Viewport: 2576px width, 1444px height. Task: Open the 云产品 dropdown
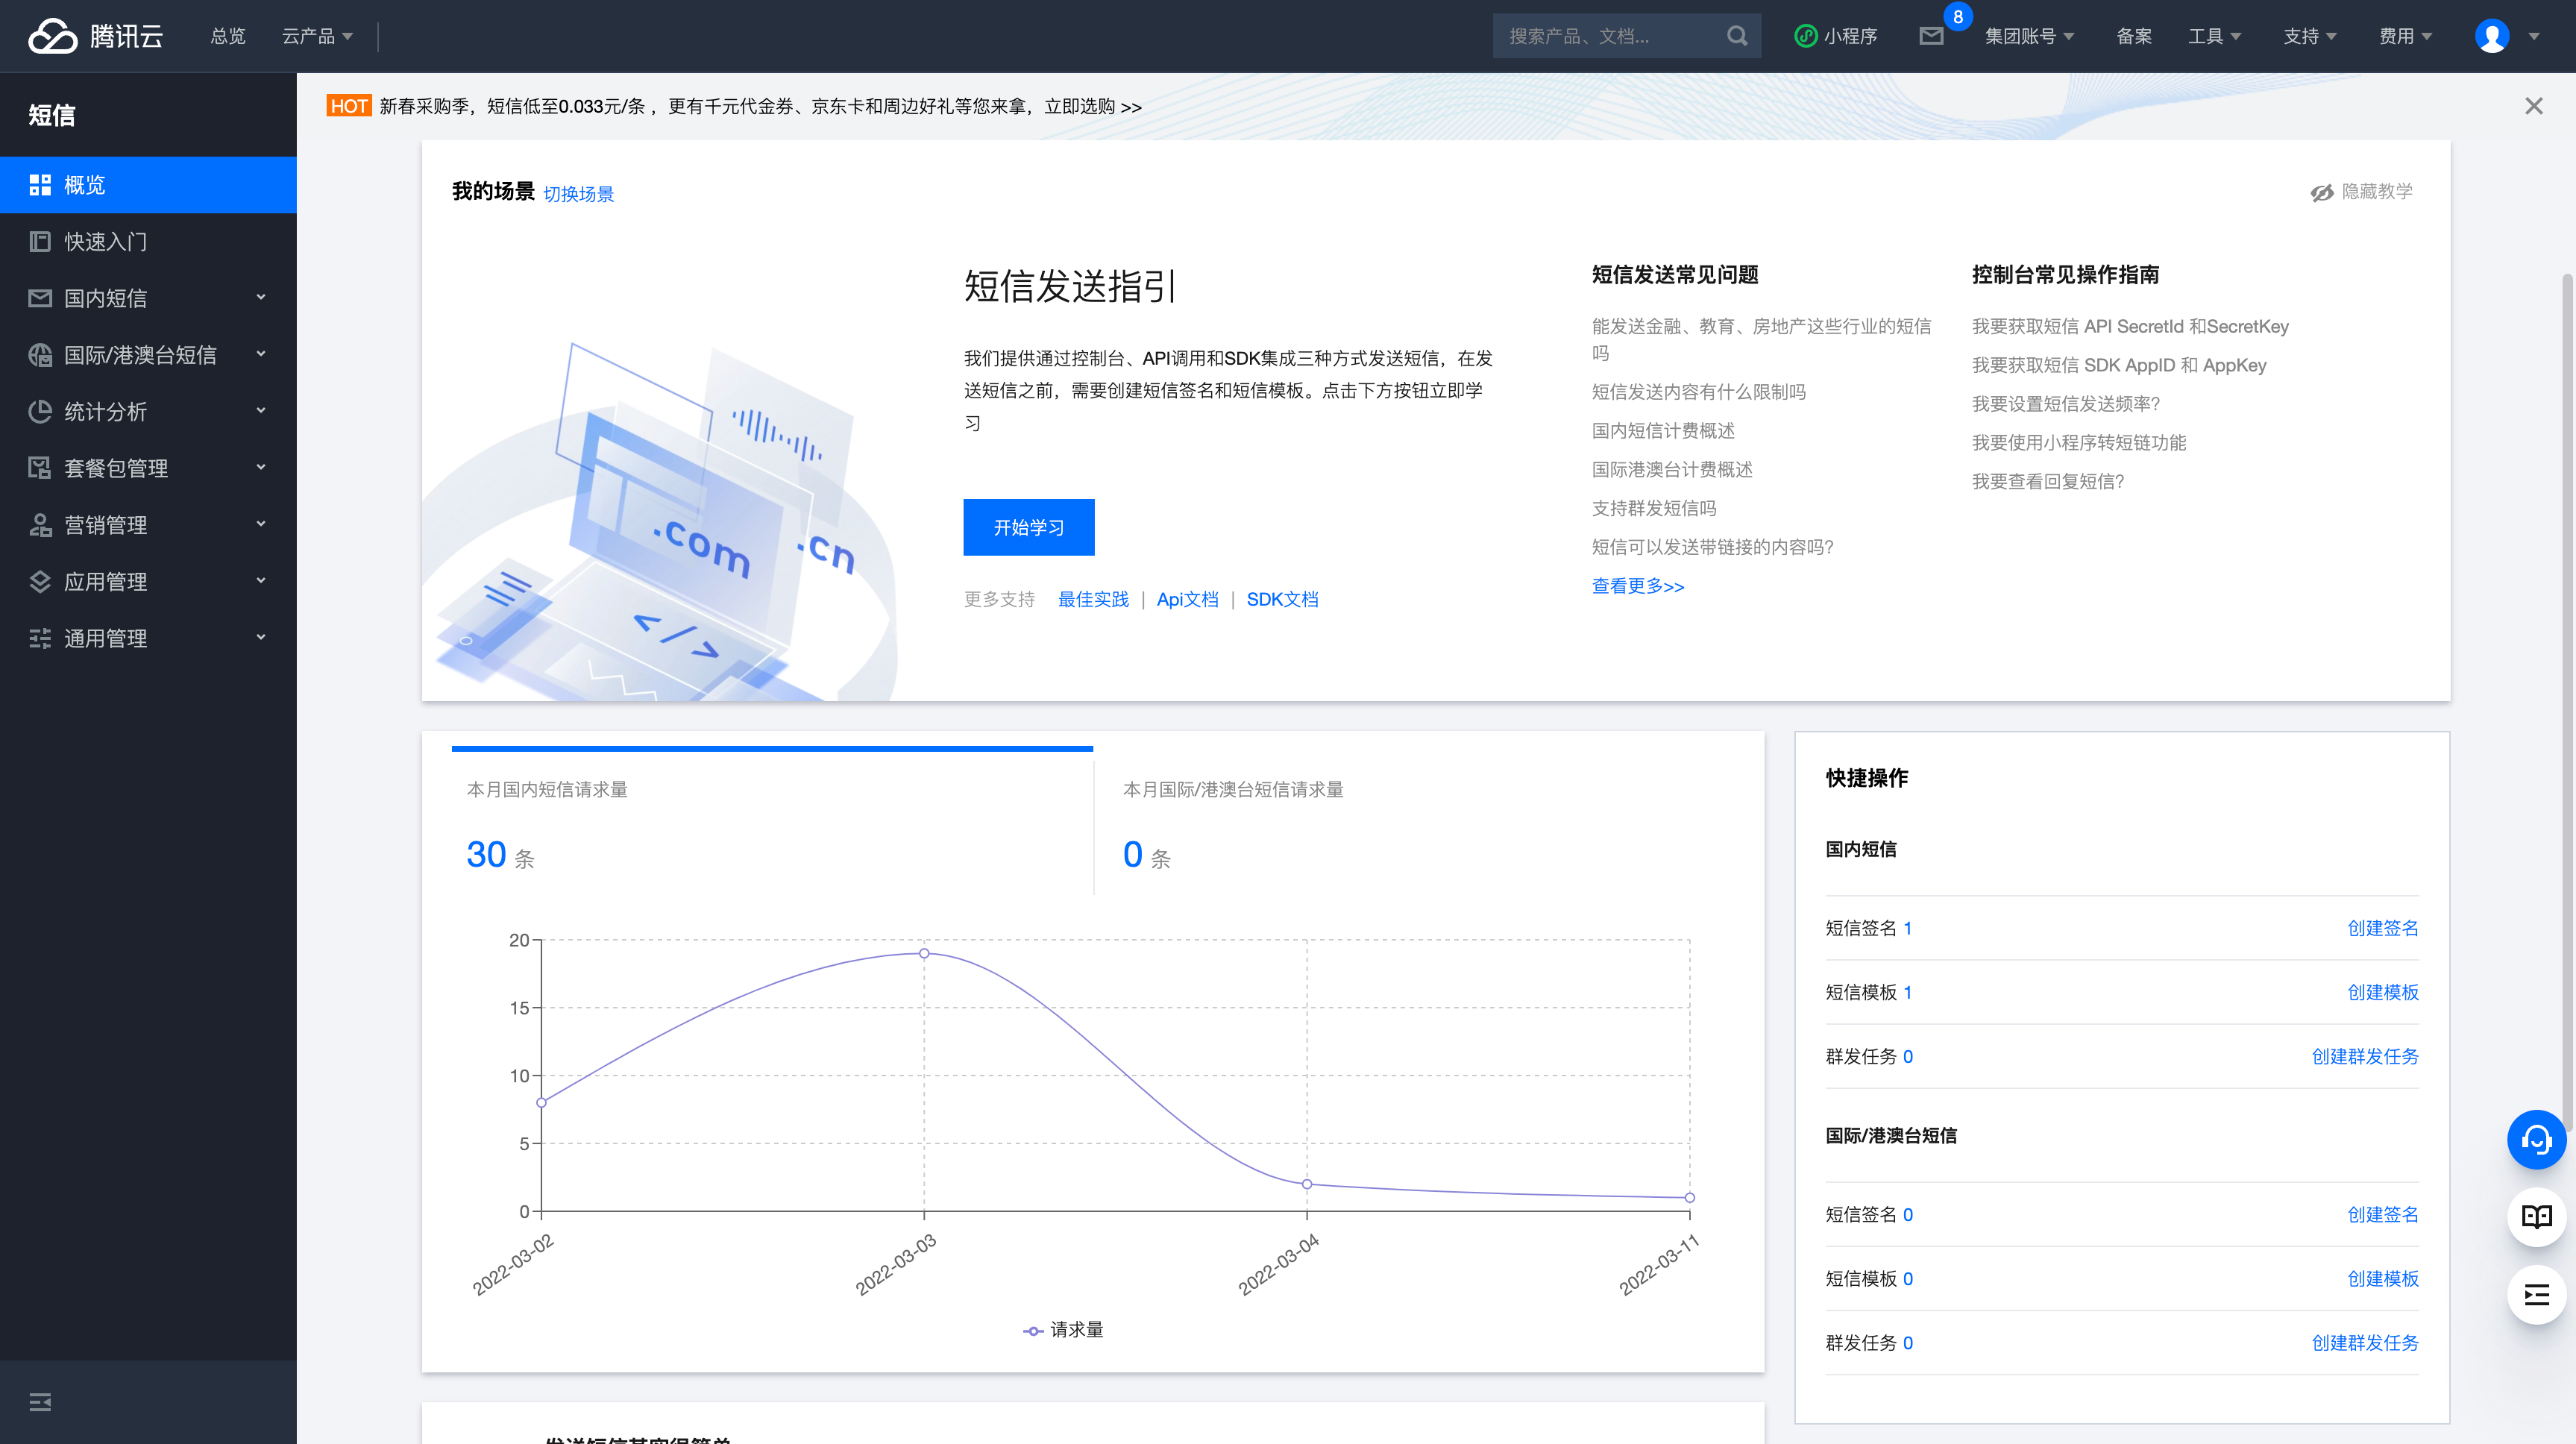coord(317,36)
